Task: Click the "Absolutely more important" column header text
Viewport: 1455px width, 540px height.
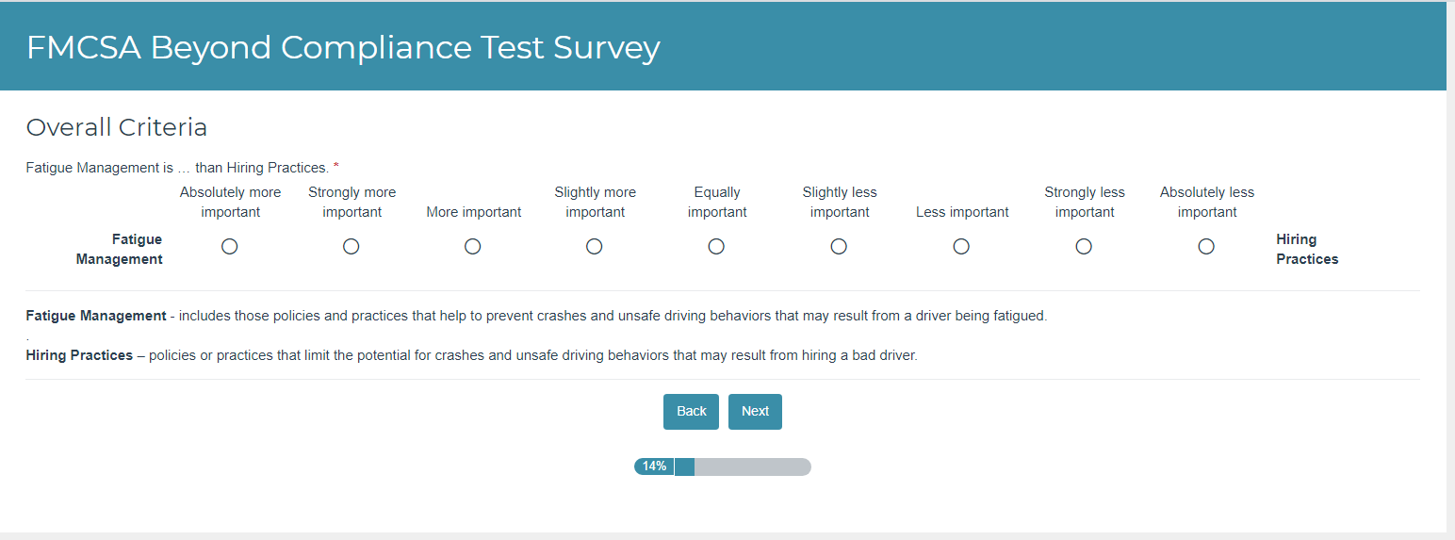Action: (x=230, y=202)
